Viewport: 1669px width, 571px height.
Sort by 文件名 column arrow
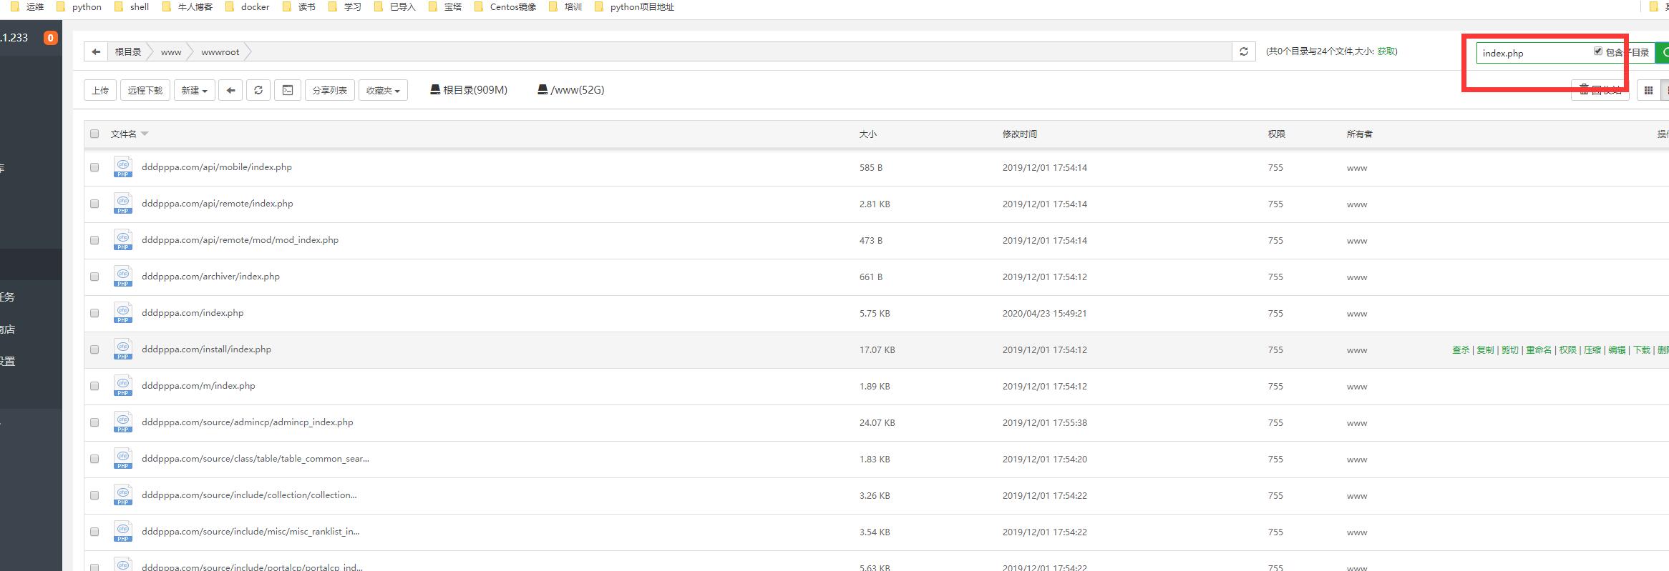tap(145, 134)
